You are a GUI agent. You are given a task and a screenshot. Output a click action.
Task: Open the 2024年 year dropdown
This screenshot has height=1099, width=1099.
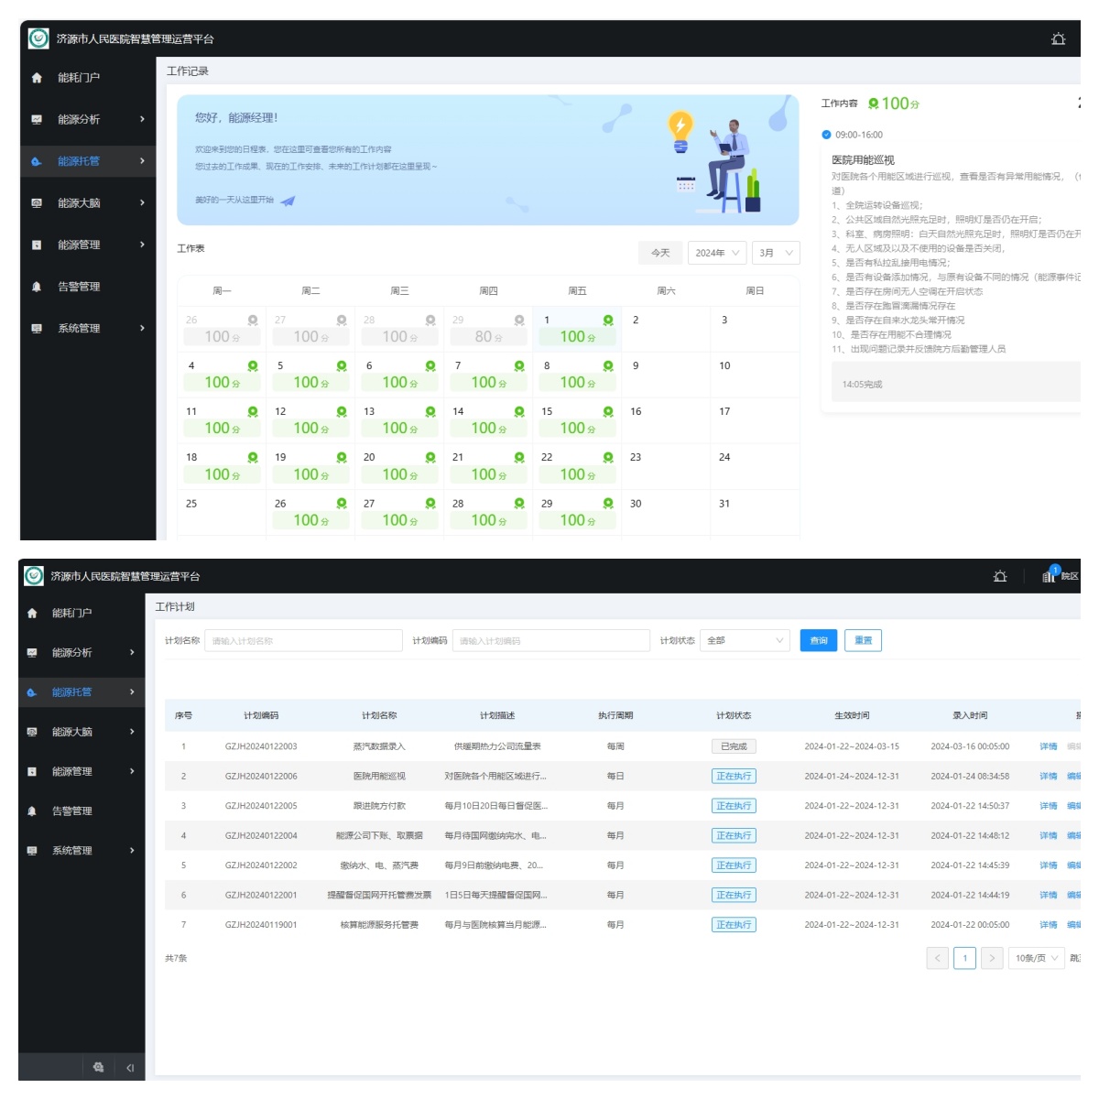pos(716,253)
